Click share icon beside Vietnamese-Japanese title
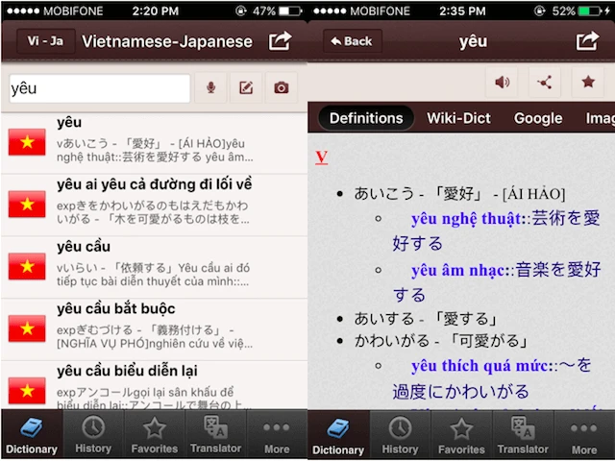Image resolution: width=615 pixels, height=461 pixels. 280,41
